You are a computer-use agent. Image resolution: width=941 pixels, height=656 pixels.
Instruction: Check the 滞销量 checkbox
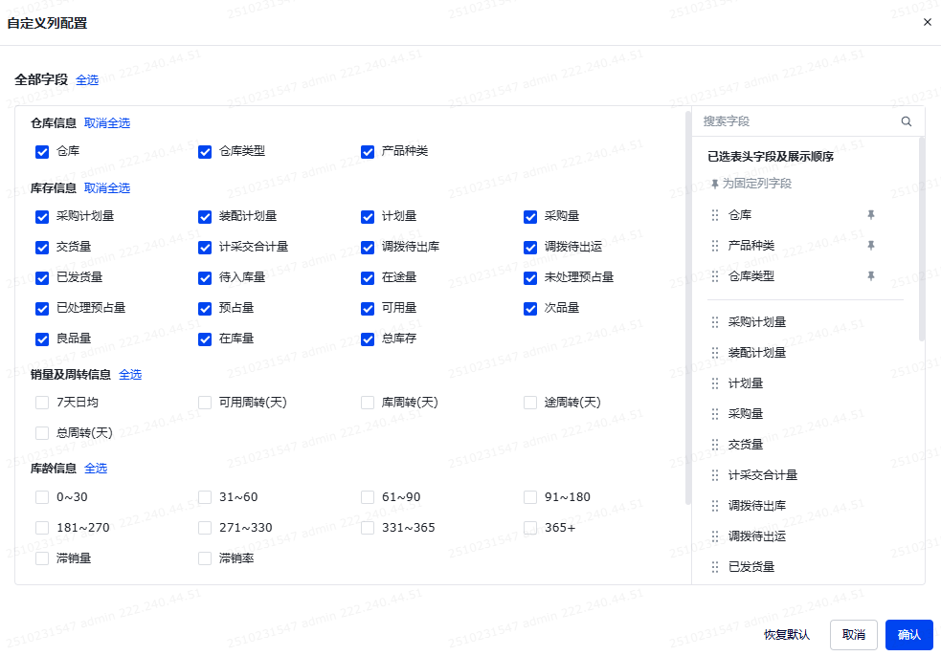(x=42, y=558)
